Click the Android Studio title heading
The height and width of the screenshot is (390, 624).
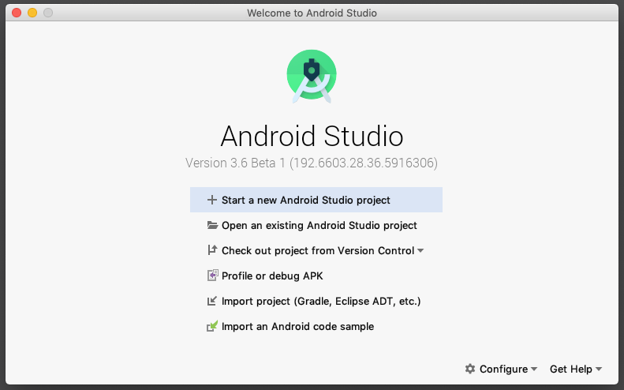[312, 136]
